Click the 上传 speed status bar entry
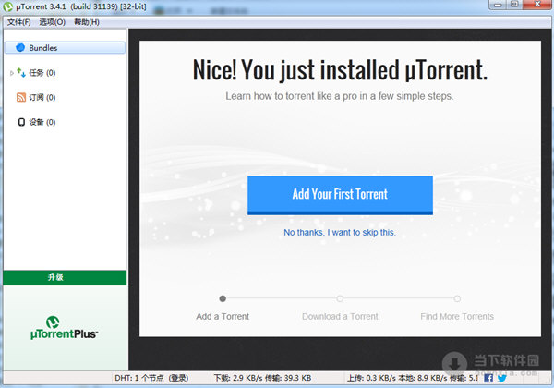This screenshot has width=554, height=388. pos(412,378)
